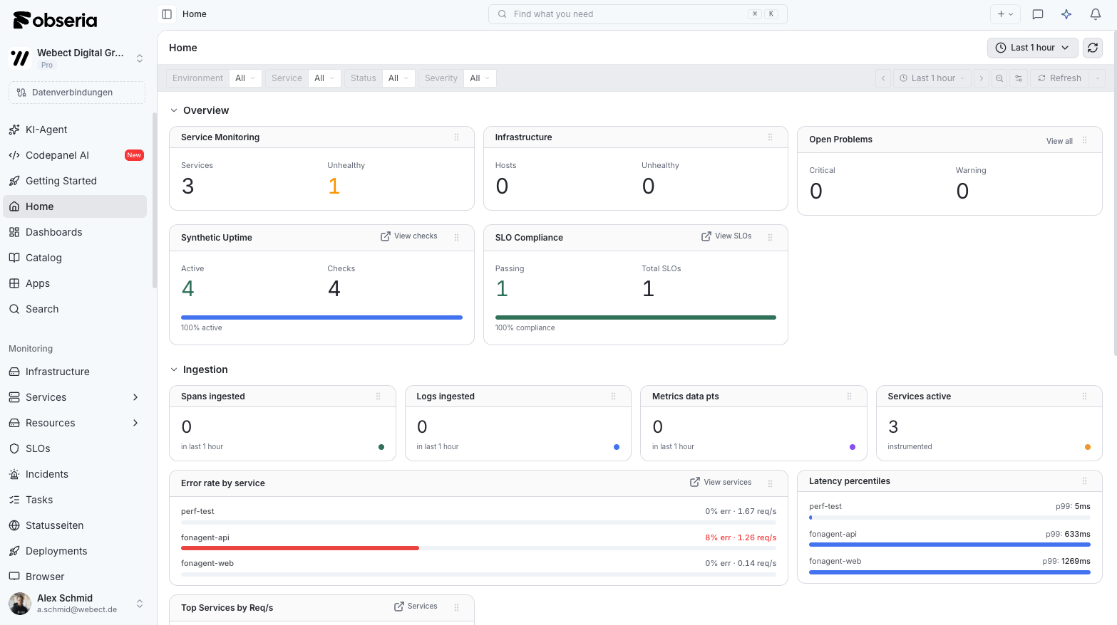Viewport: 1117px width, 625px height.
Task: Toggle the sidebar panel icon
Action: click(167, 14)
